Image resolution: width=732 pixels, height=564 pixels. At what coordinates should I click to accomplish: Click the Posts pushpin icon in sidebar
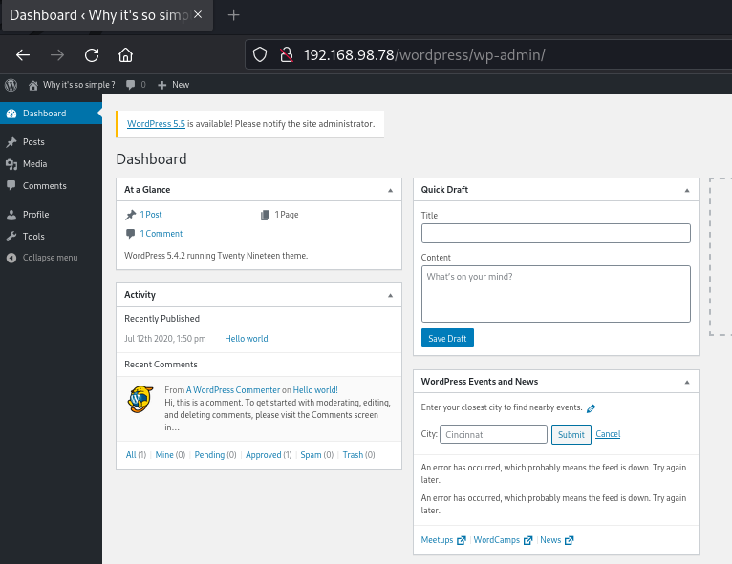click(11, 142)
